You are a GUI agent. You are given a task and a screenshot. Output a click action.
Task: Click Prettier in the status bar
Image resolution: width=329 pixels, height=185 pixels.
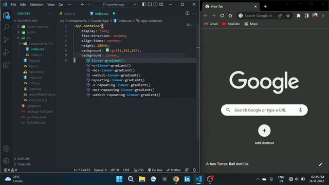[174, 170]
